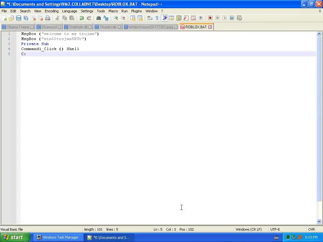
Task: Undo the last edit with the green arrow
Action: coord(82,18)
